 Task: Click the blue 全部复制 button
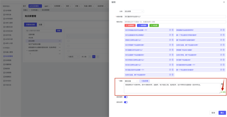pyautogui.click(x=142, y=25)
